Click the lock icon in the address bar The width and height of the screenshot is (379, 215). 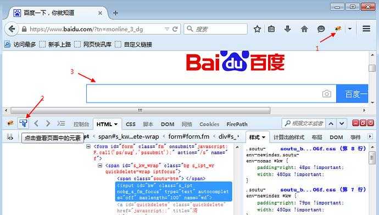tap(24, 29)
